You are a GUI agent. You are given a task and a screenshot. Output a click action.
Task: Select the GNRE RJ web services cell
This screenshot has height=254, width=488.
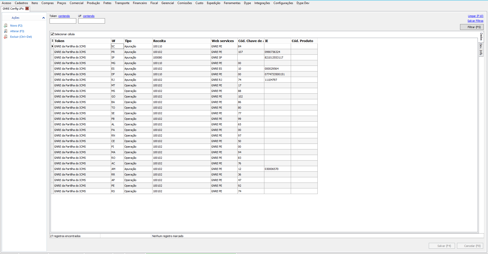[224, 80]
